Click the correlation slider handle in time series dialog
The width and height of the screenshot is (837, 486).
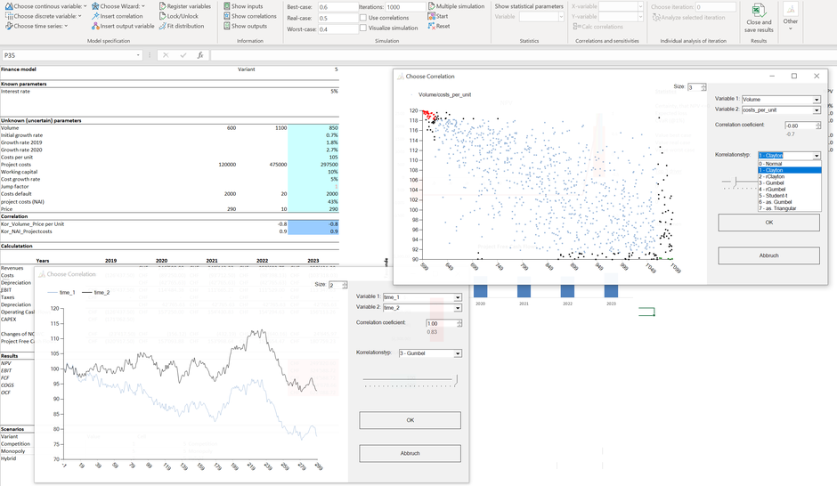456,380
